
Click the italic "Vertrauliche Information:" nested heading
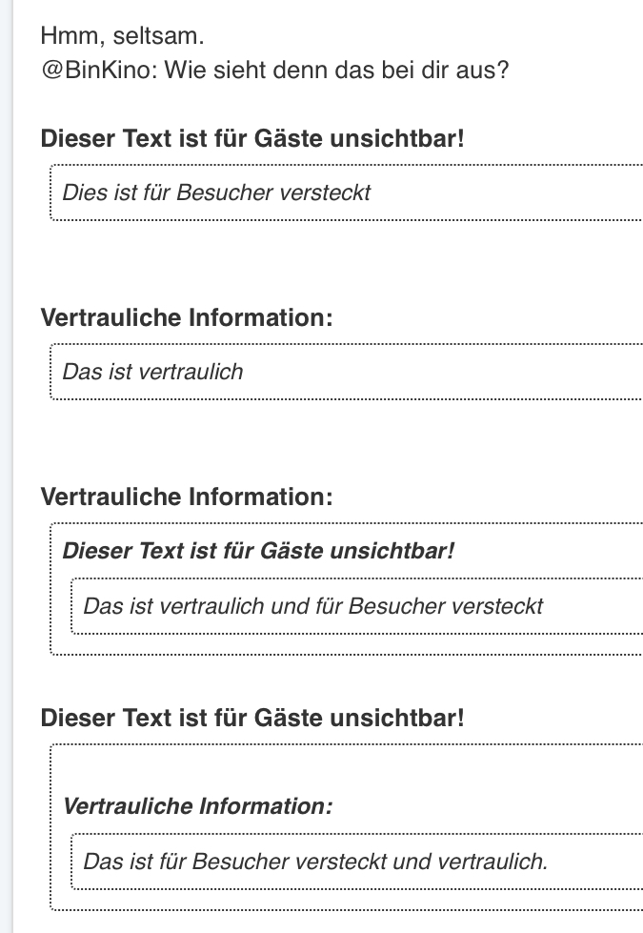point(197,806)
